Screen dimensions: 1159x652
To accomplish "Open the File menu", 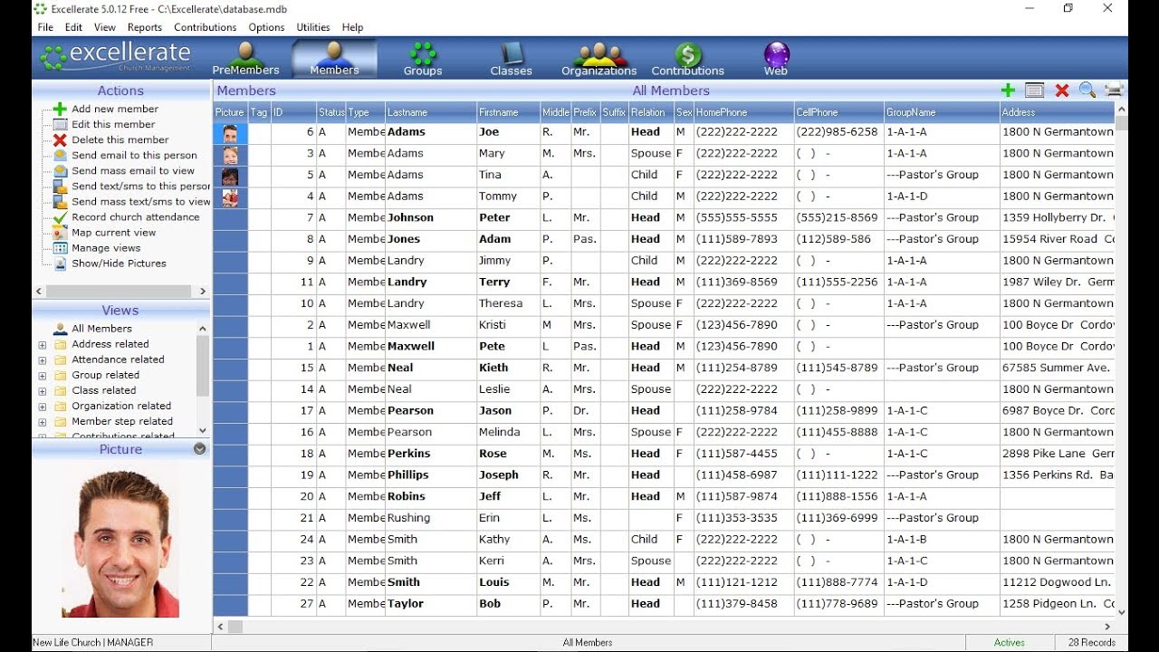I will (x=45, y=27).
